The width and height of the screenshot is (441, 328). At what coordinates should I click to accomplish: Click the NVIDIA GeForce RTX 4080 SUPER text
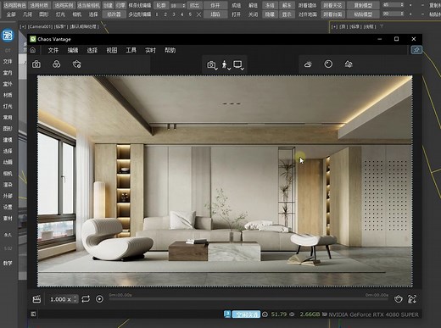pyautogui.click(x=373, y=314)
